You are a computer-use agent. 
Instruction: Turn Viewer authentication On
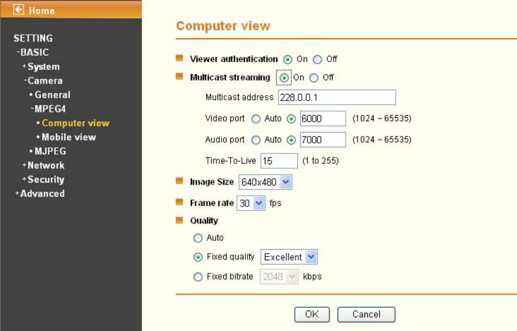(288, 60)
